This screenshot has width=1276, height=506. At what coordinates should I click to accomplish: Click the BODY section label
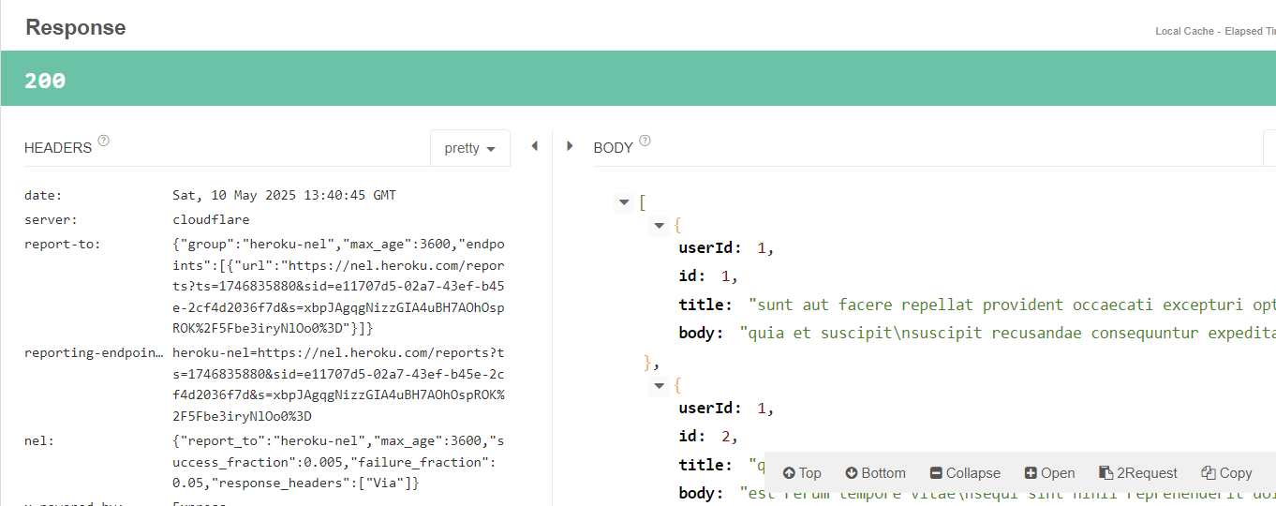click(x=614, y=148)
